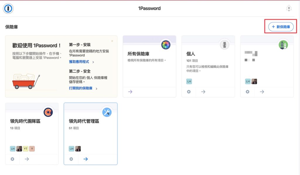Click the green chess piece vault icon
The image size is (300, 175).
283,45
